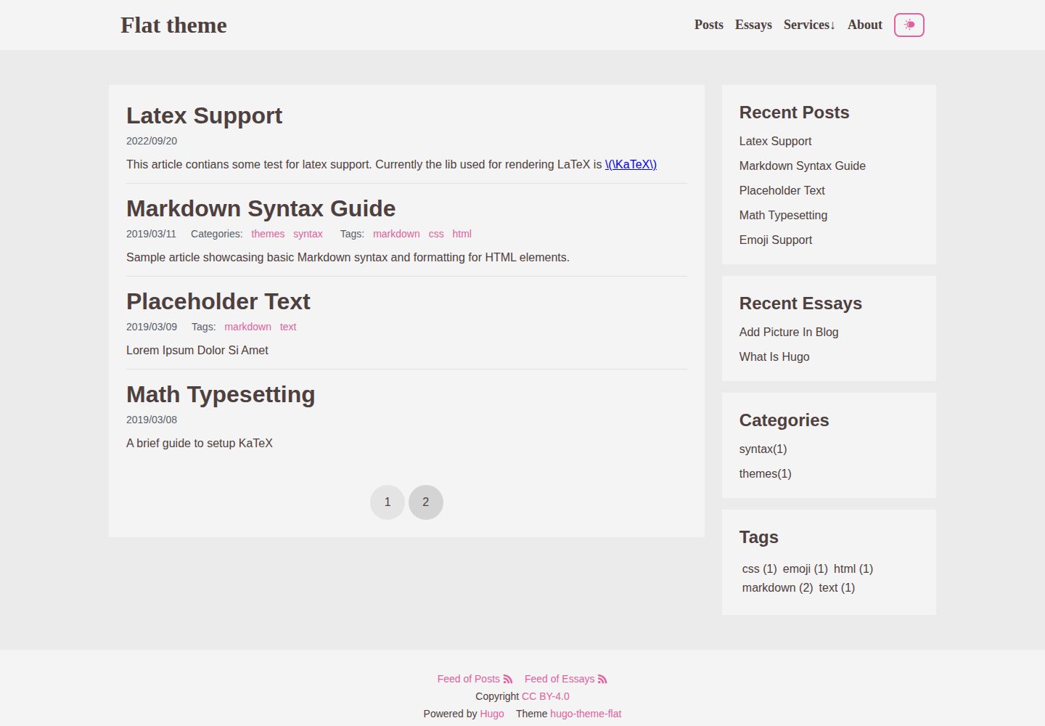Viewport: 1045px width, 726px height.
Task: Click the RSS icon beside Feed of Posts
Action: pyautogui.click(x=508, y=680)
